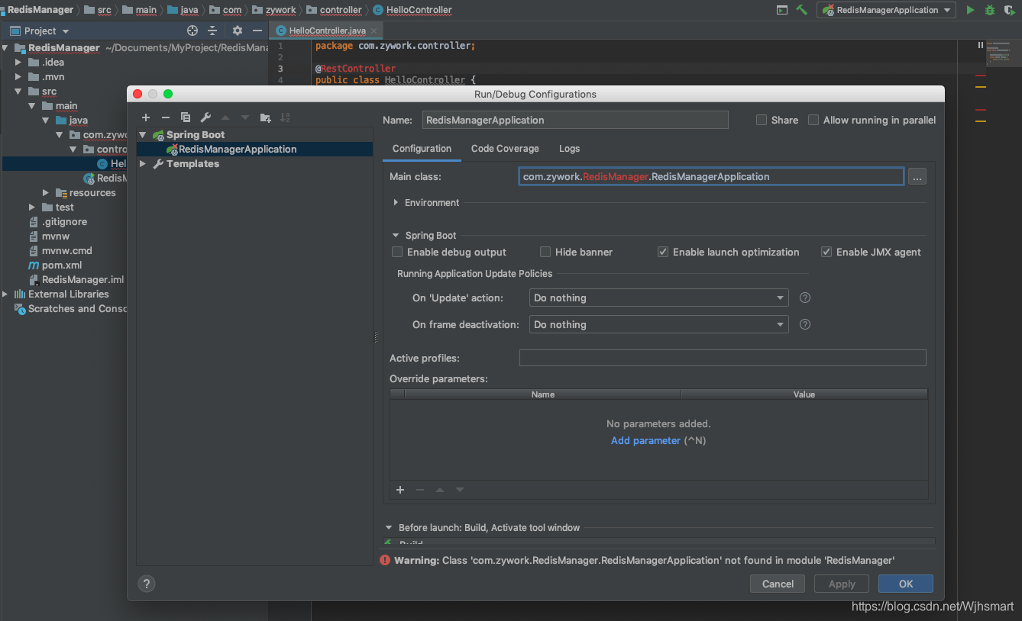Open the settings gear in the Project panel

point(237,31)
